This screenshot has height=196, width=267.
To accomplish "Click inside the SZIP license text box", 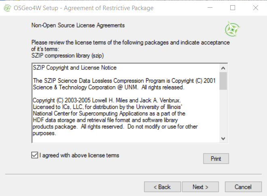I will tap(126, 103).
